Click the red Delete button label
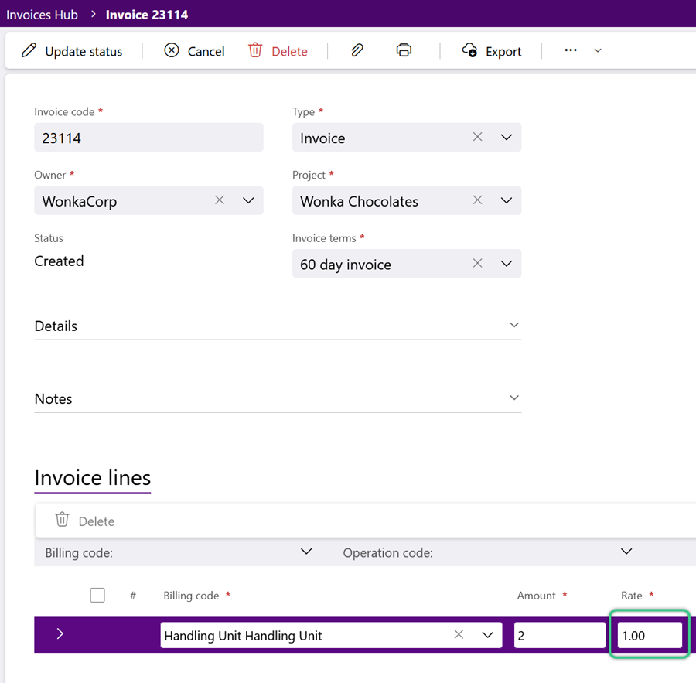Screen dimensions: 696x683 tap(289, 52)
